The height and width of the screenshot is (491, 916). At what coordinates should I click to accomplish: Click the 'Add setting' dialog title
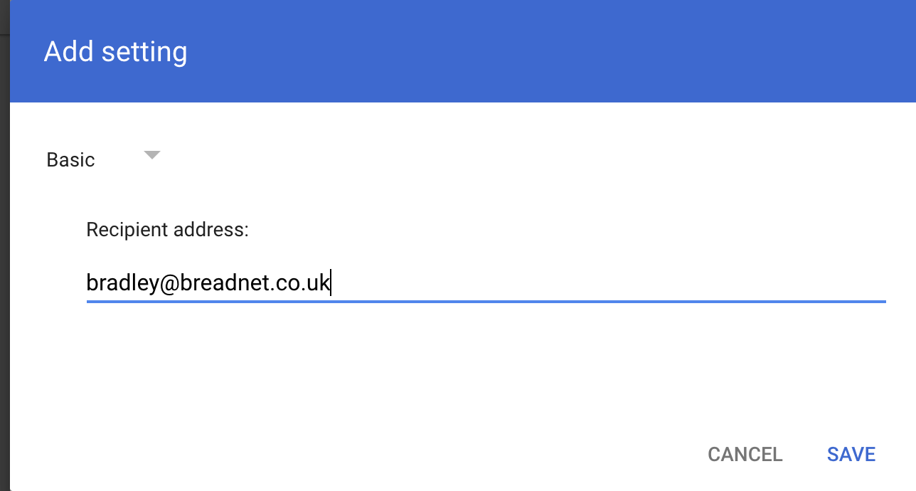click(115, 52)
